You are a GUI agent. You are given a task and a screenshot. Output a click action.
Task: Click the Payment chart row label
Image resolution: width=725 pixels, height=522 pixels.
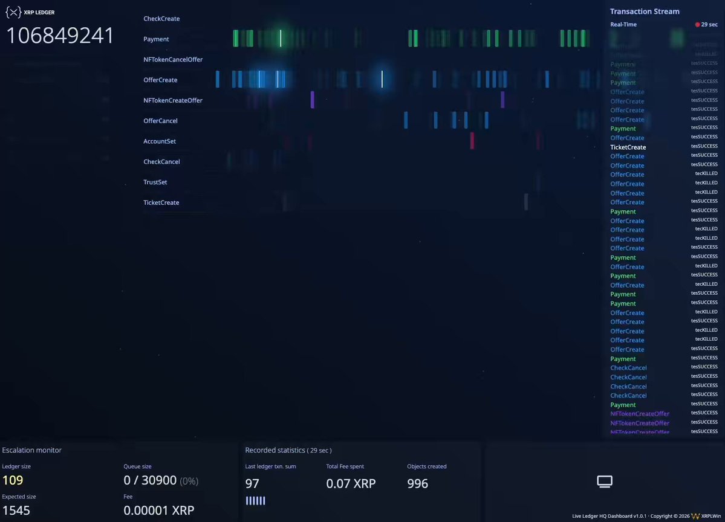click(156, 39)
